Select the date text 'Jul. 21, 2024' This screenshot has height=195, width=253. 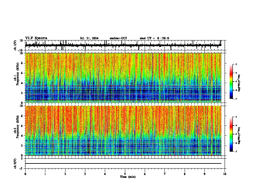click(x=89, y=38)
